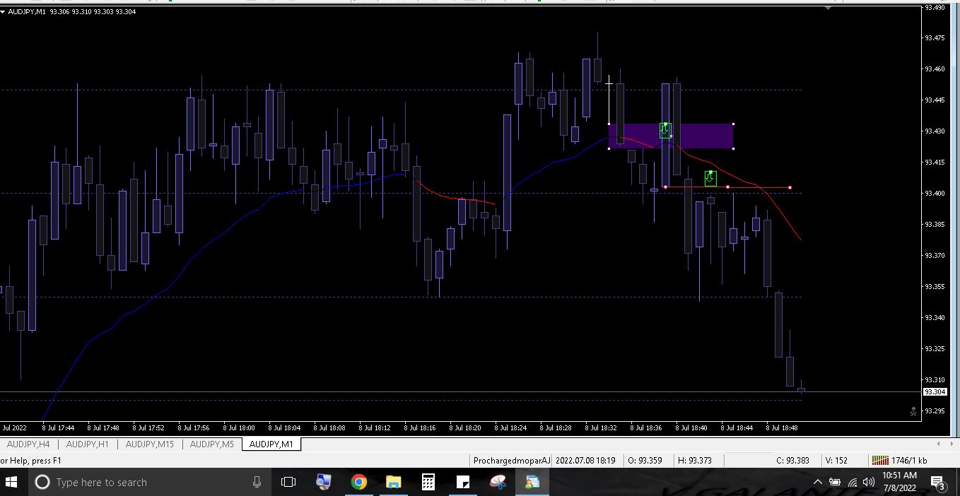Image resolution: width=960 pixels, height=496 pixels.
Task: Click the black-and-white note icon on taskbar
Action: point(463,482)
